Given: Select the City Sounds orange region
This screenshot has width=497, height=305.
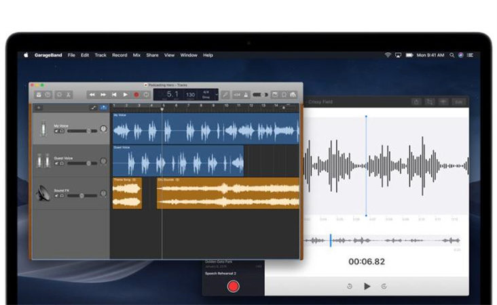Looking at the screenshot, I should pyautogui.click(x=228, y=193).
